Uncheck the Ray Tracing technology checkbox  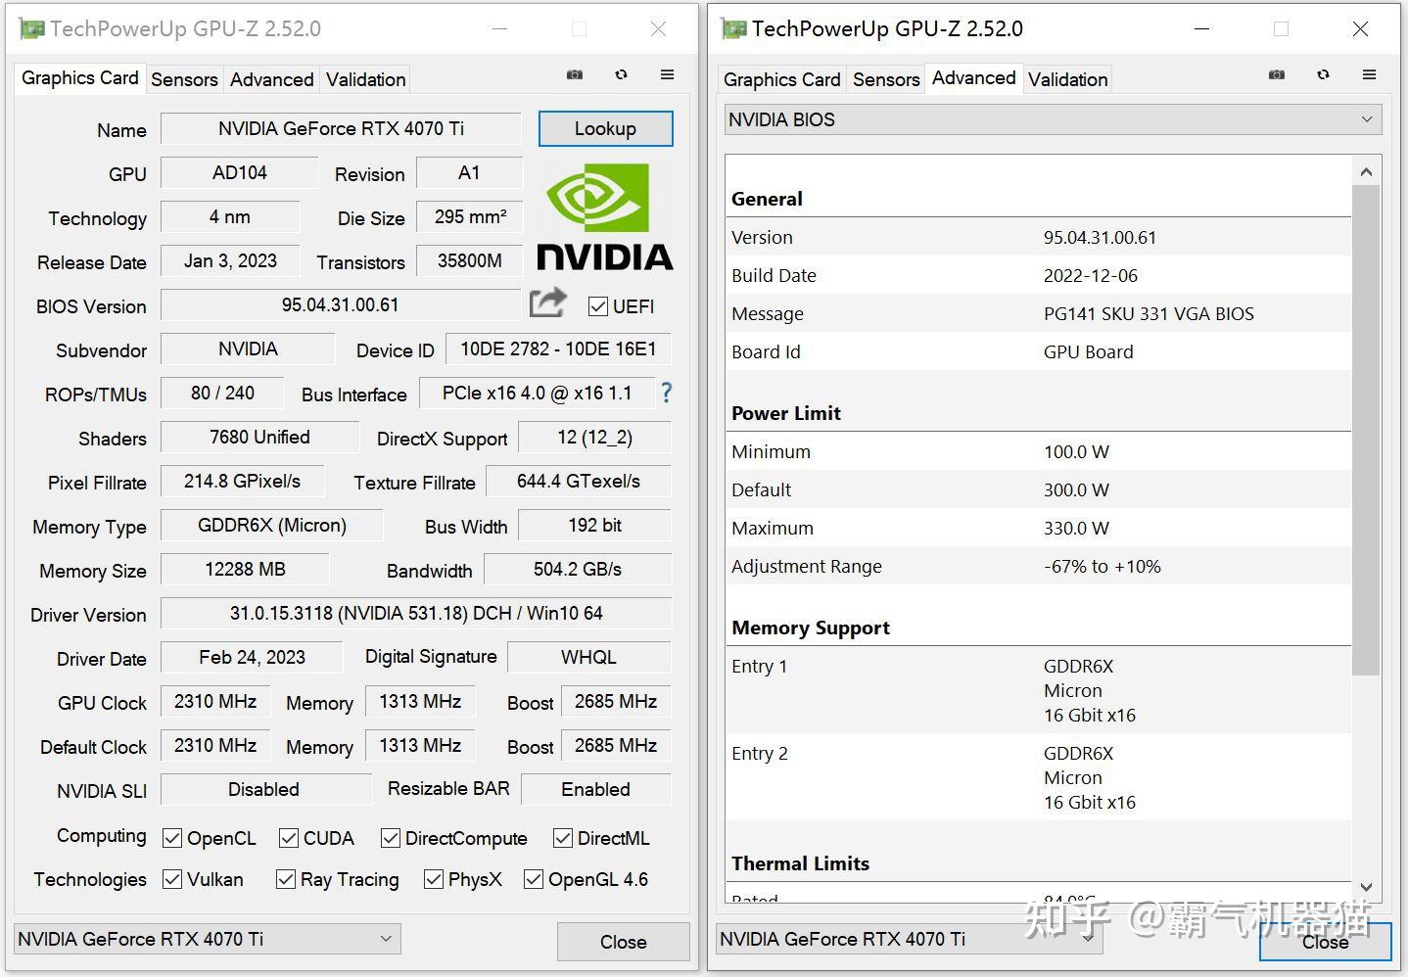pyautogui.click(x=285, y=879)
